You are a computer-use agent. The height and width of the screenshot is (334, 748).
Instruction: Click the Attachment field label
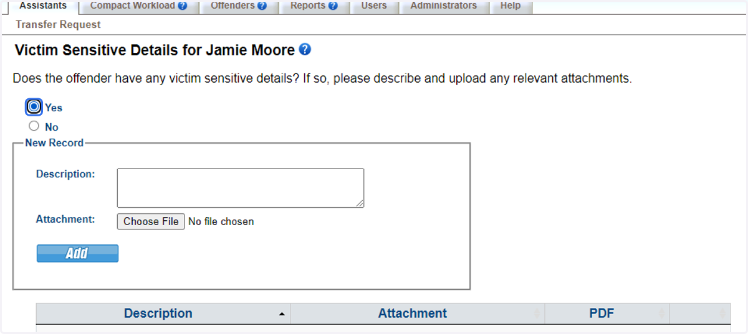coord(65,219)
